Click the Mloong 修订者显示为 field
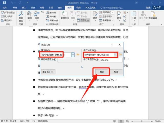164x123 pixels. tap(111, 60)
